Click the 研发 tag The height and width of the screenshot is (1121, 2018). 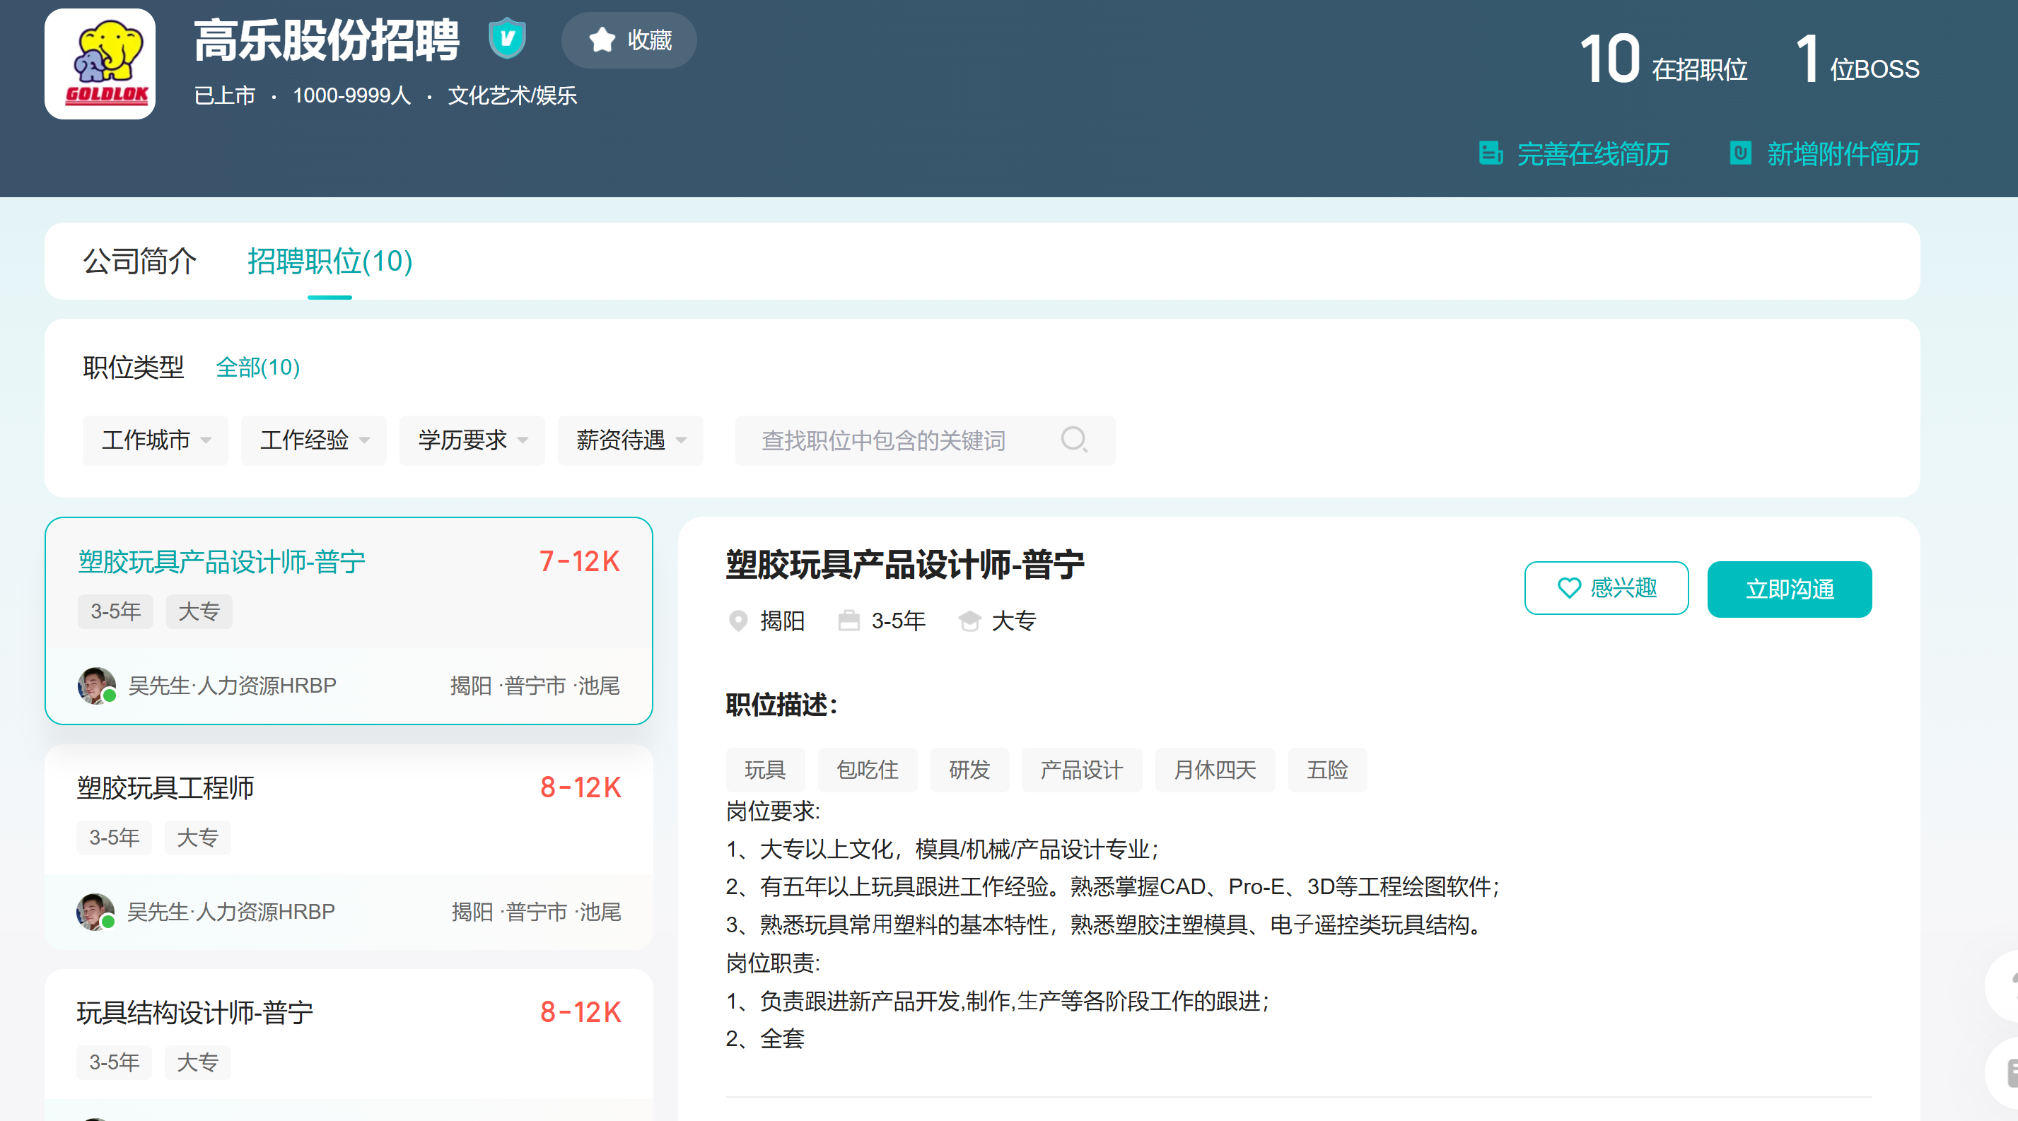(970, 770)
